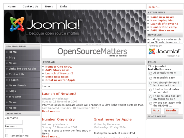Open Wrapper in sidebar menu

23,97
